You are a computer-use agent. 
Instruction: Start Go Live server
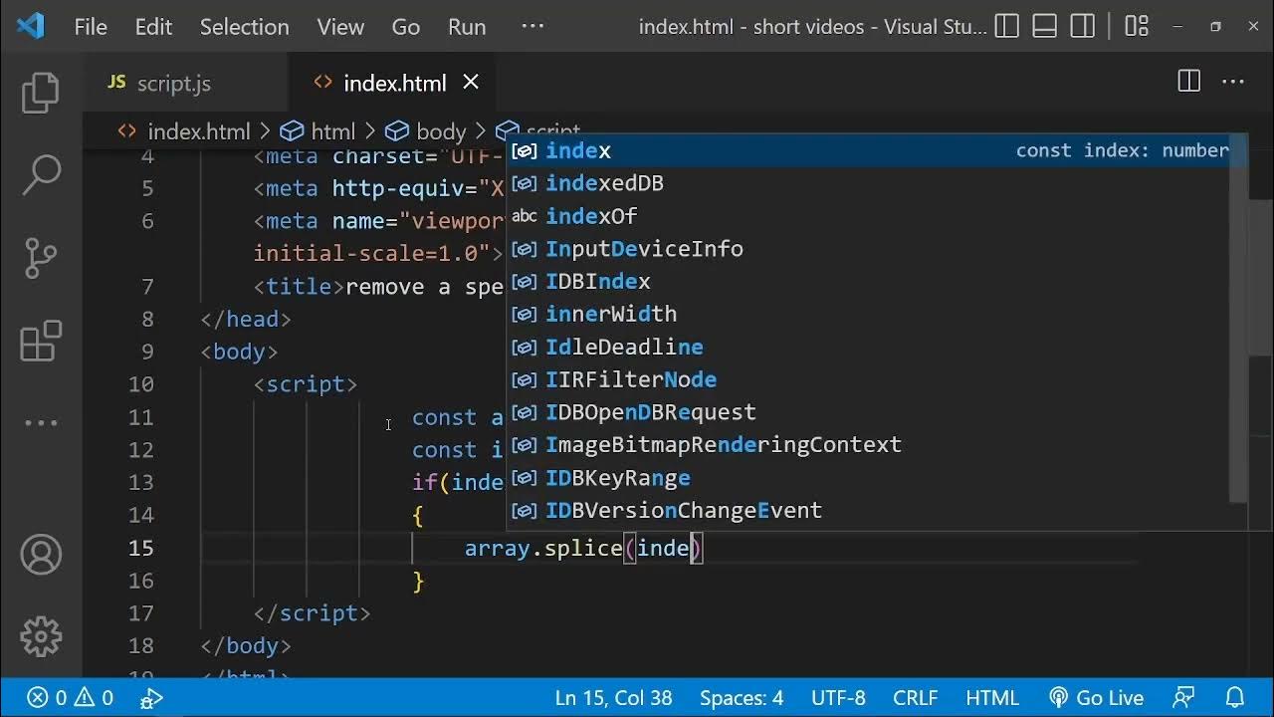(x=1096, y=698)
